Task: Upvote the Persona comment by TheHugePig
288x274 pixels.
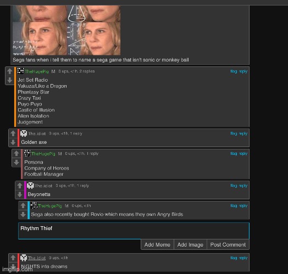Action: 16,153
